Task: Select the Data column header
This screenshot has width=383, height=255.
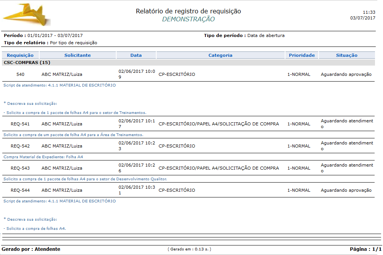Action: 136,55
